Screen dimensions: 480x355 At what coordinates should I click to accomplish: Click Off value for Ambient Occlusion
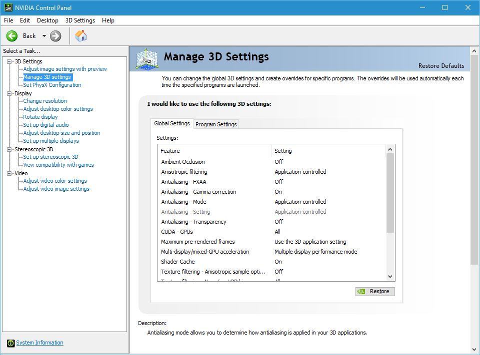[279, 162]
